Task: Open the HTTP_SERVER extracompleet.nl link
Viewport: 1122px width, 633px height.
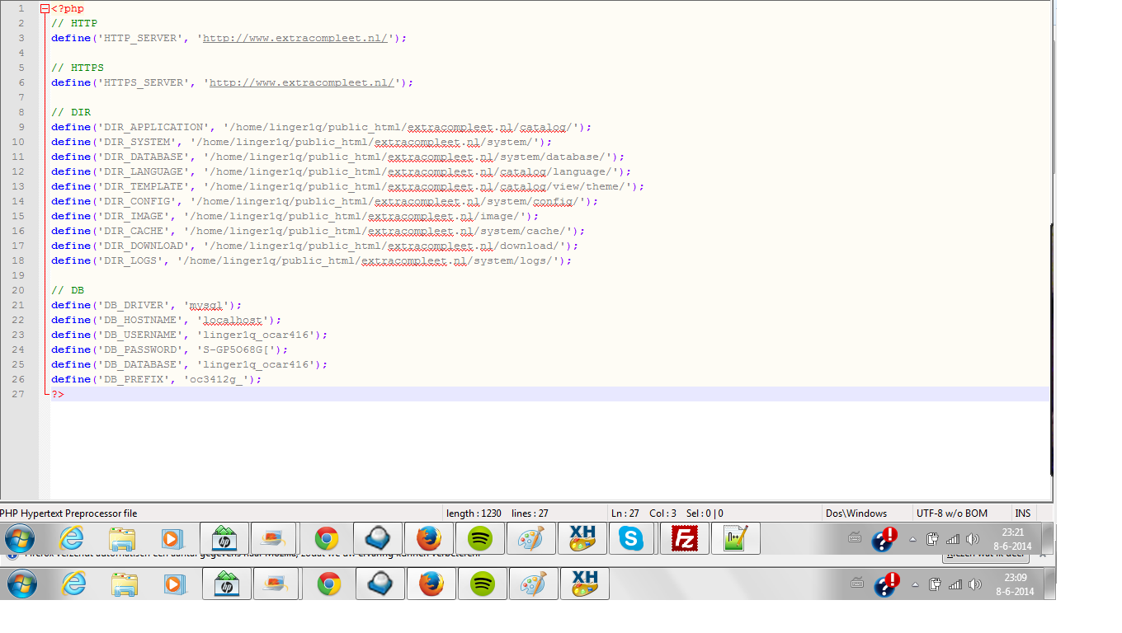Action: pyautogui.click(x=295, y=38)
